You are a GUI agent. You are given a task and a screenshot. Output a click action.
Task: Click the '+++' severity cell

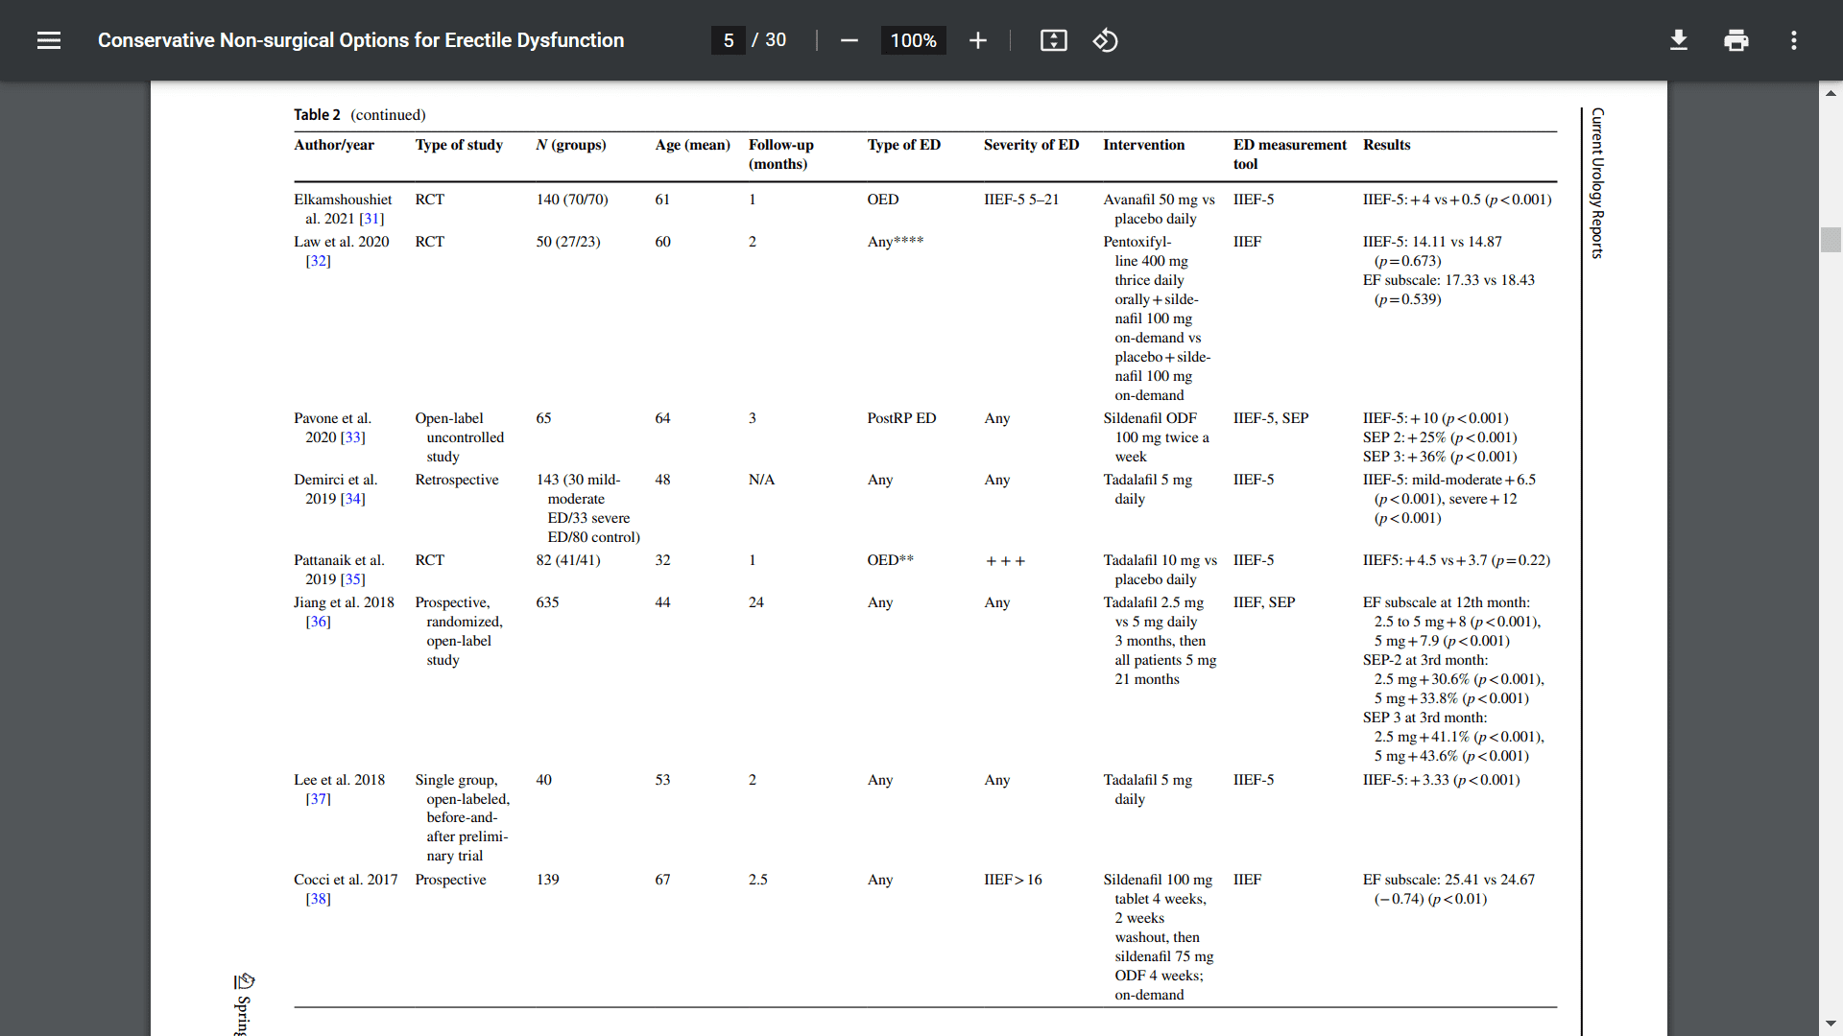1005,561
